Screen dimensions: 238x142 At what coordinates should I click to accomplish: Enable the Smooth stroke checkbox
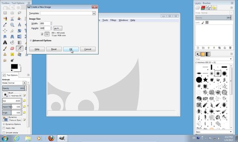4,133
